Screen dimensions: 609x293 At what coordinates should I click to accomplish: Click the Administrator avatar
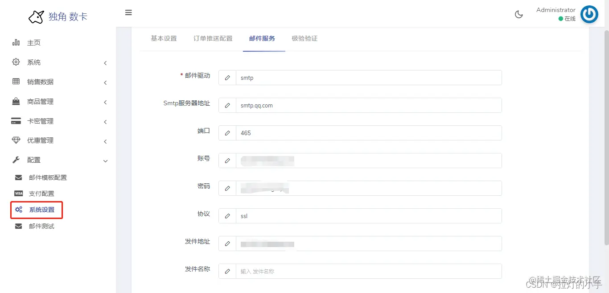point(589,14)
